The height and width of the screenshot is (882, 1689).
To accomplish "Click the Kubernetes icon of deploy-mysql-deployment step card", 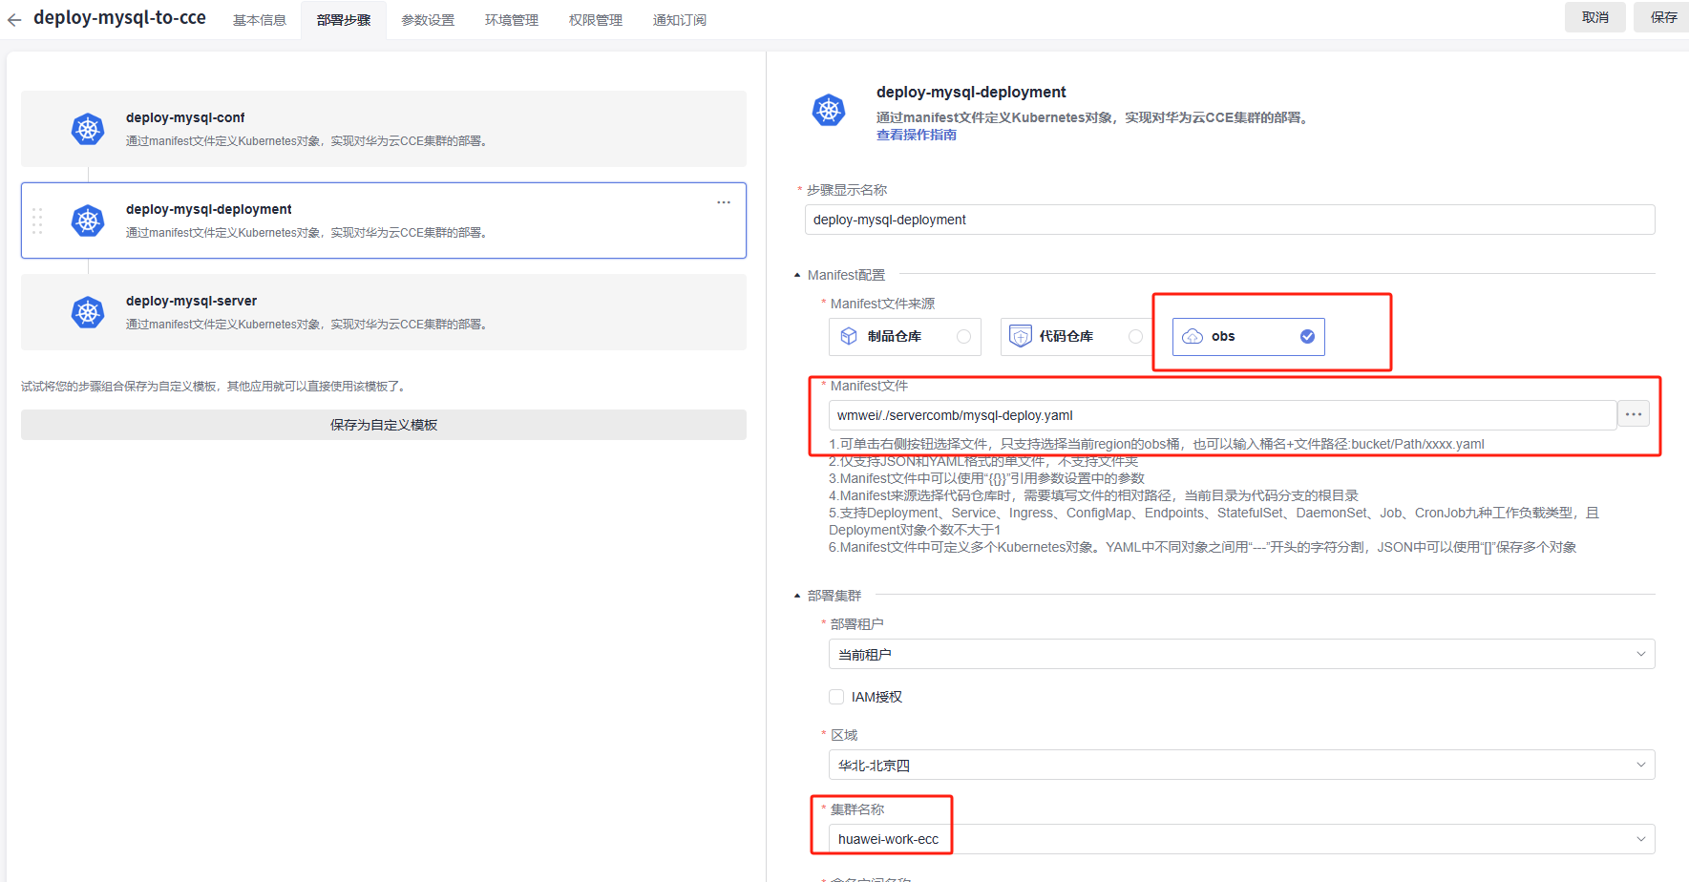I will coord(88,220).
